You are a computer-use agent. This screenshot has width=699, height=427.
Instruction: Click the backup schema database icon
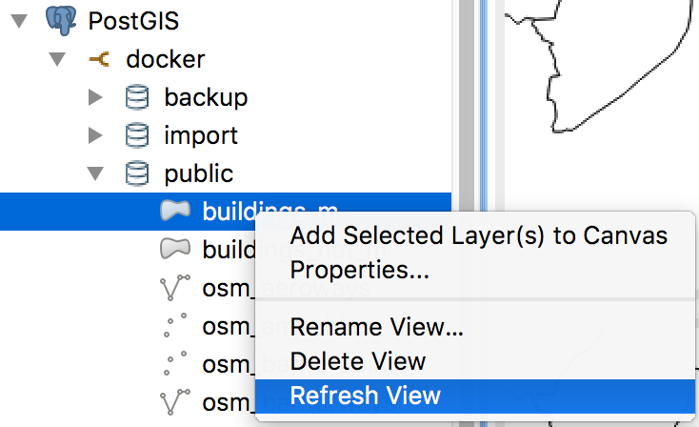point(137,97)
